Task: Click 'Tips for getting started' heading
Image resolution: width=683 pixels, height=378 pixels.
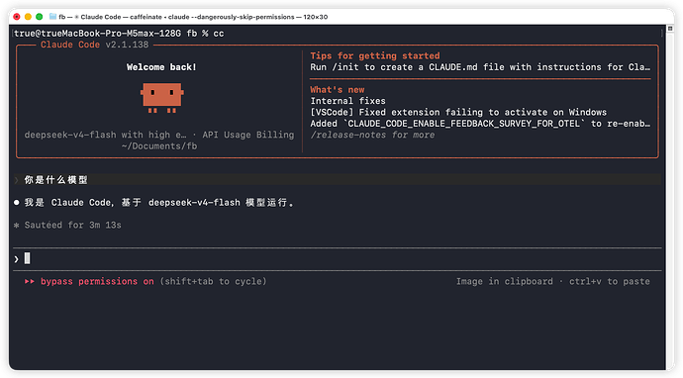Action: (375, 55)
